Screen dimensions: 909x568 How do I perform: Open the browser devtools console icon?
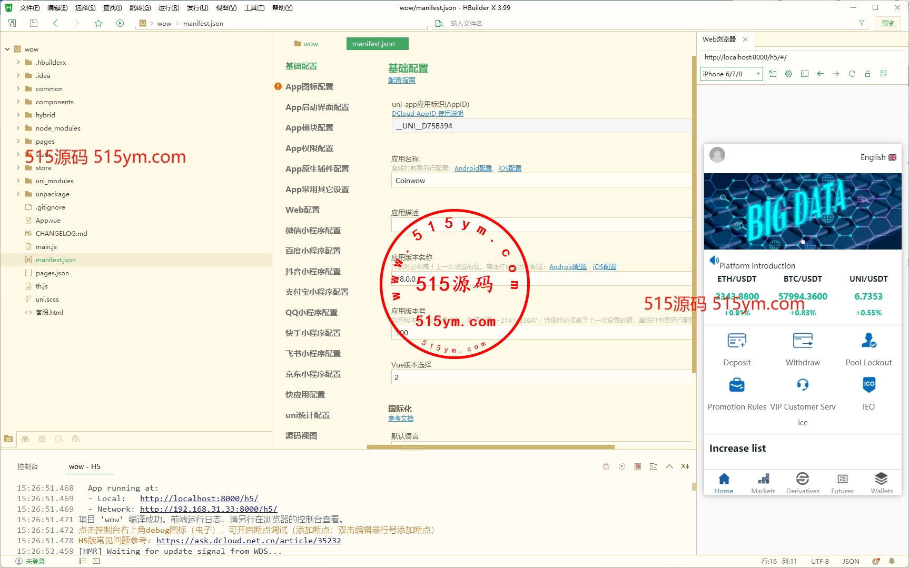pyautogui.click(x=804, y=74)
